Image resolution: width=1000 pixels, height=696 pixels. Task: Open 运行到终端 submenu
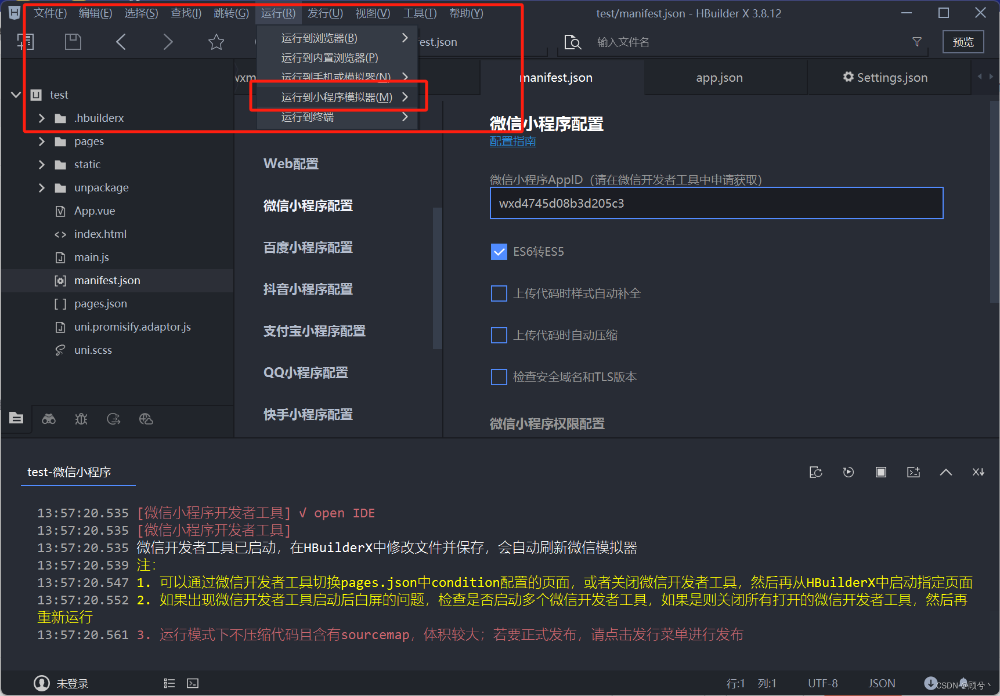338,117
